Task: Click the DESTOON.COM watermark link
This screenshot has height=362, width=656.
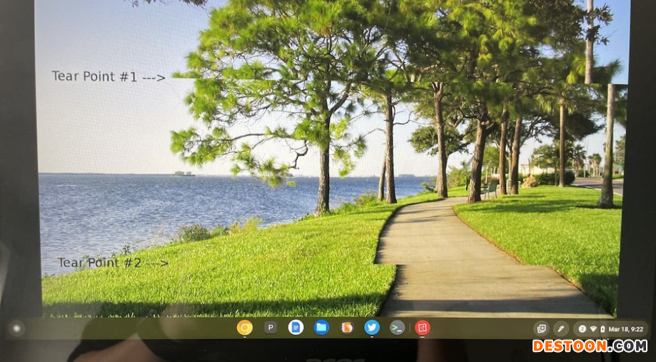Action: [x=590, y=346]
